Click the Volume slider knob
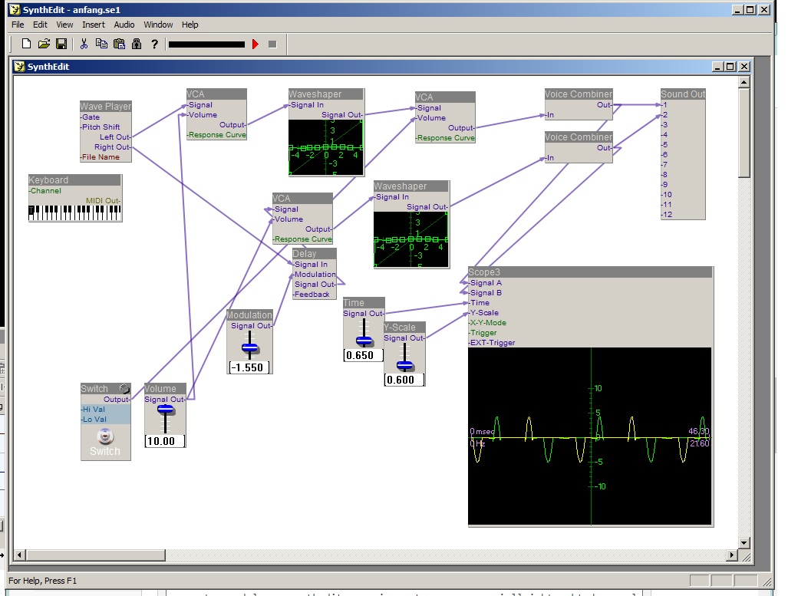The height and width of the screenshot is (596, 788). click(x=166, y=410)
